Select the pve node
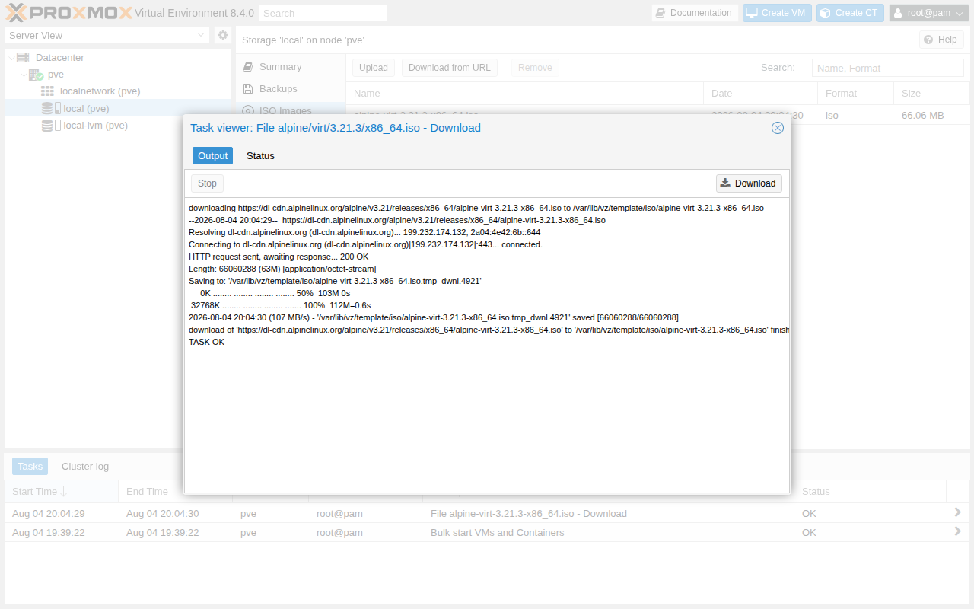Image resolution: width=974 pixels, height=609 pixels. (56, 75)
